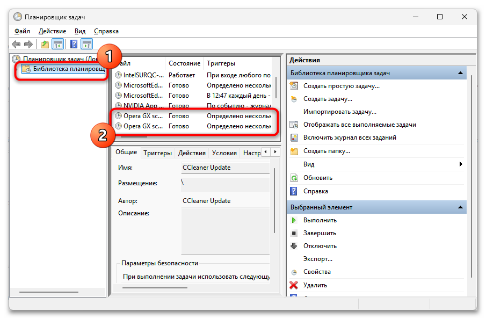Viewport: 486px width, 319px height.
Task: Click the Работает status of IntelSURQC
Action: point(182,75)
